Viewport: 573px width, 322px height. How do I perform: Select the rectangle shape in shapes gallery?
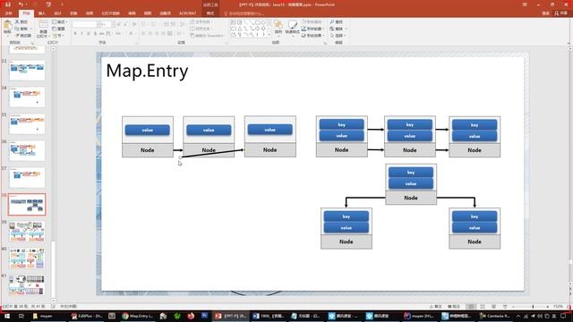[258, 22]
